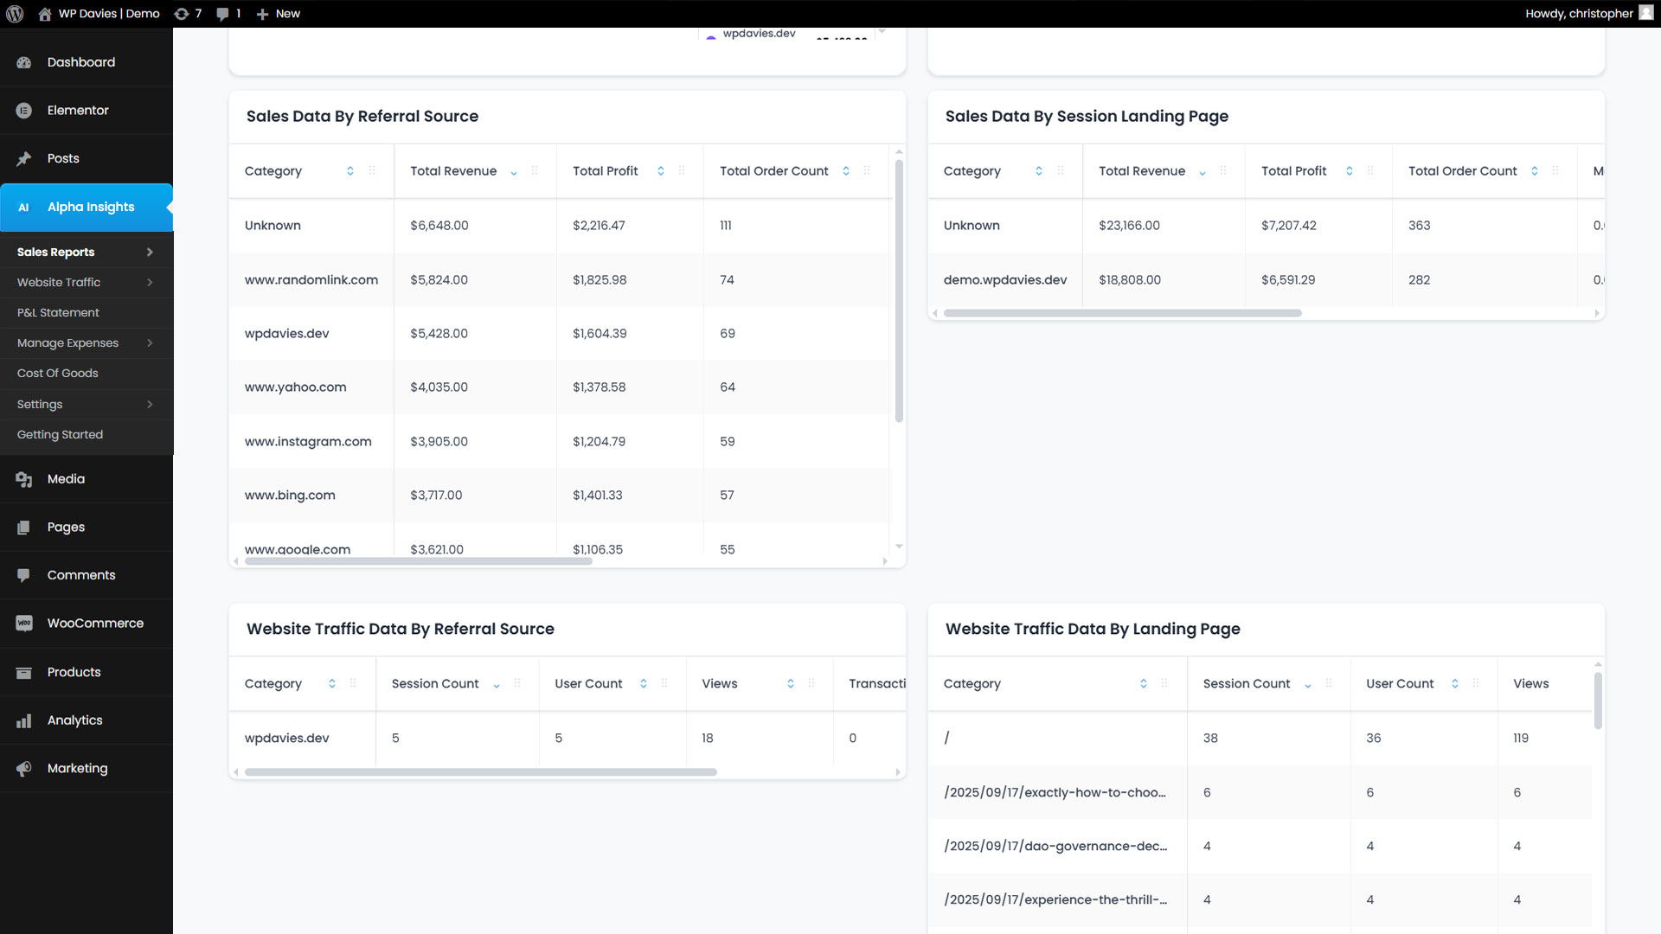Click the WordPress logo icon
1661x934 pixels.
coord(15,14)
